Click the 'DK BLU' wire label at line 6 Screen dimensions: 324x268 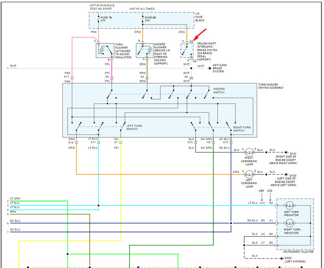click(x=15, y=221)
